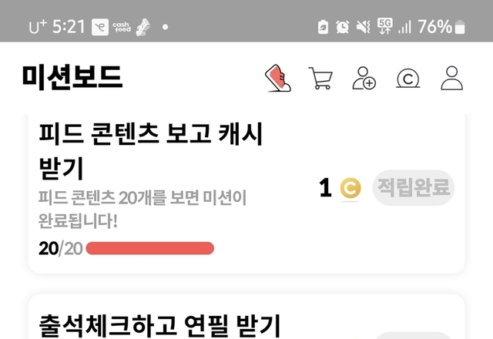Tap the running shoe notification icon
Viewport: 493px width, 339px height.
tap(143, 27)
